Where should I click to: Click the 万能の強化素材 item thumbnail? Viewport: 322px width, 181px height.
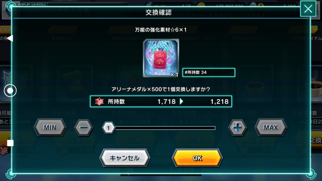[x=161, y=58]
